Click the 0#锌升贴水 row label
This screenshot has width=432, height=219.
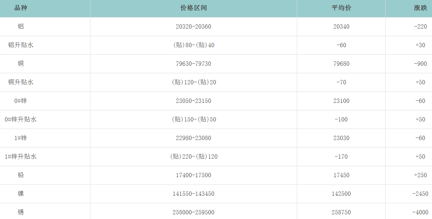tap(21, 119)
